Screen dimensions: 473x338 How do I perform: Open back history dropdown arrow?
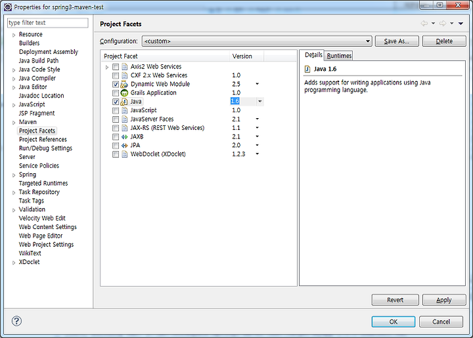coord(433,24)
